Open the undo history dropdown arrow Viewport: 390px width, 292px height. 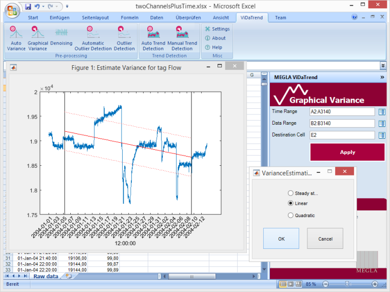click(43, 6)
